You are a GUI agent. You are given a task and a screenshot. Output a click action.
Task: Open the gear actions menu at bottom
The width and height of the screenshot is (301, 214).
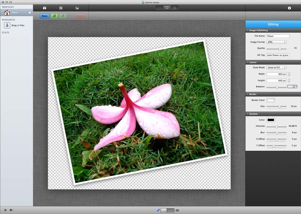pos(12,210)
